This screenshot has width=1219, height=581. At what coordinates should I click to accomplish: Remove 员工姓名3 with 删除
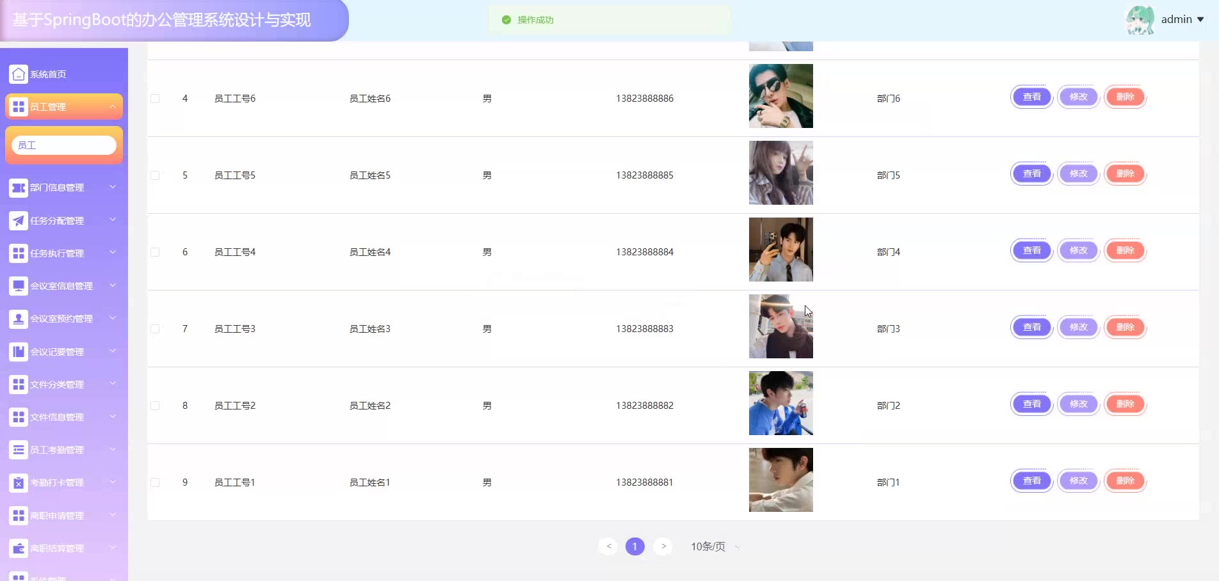click(x=1125, y=328)
